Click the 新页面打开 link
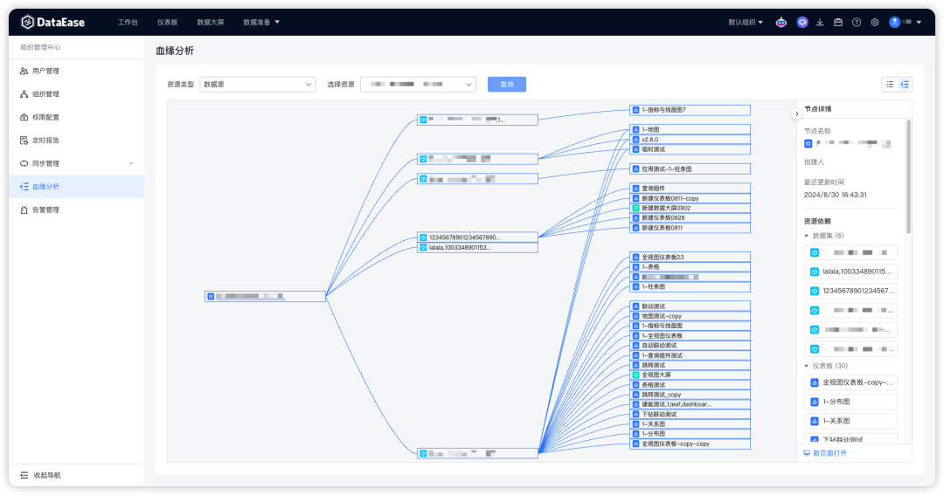944x495 pixels. click(x=825, y=453)
